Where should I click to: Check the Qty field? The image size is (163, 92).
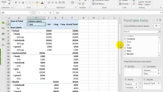click(125, 45)
